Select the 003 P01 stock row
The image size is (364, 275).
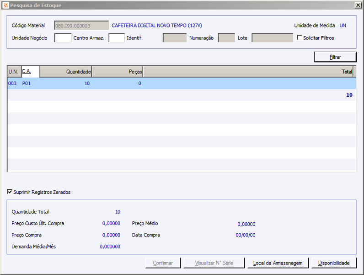pos(182,83)
